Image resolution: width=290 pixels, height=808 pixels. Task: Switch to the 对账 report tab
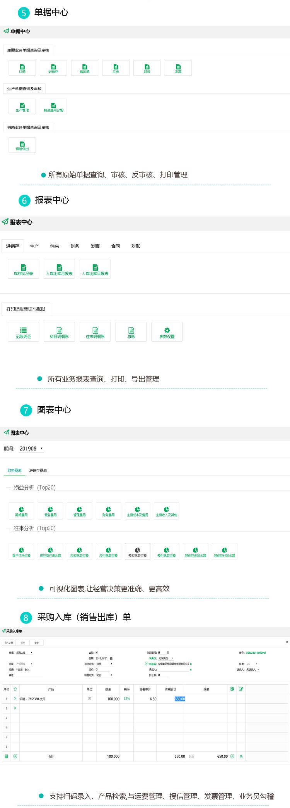[x=136, y=246]
